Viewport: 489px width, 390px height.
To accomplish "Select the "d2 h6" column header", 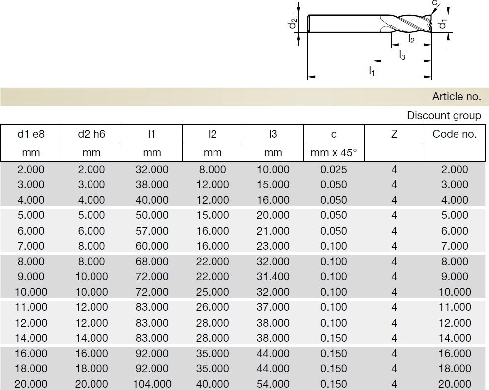I will tap(91, 134).
